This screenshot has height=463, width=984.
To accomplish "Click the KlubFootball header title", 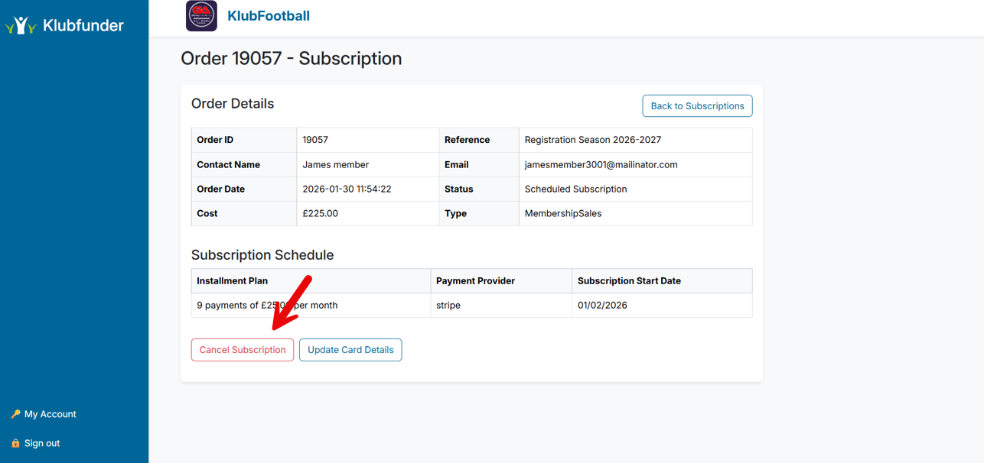I will point(269,16).
